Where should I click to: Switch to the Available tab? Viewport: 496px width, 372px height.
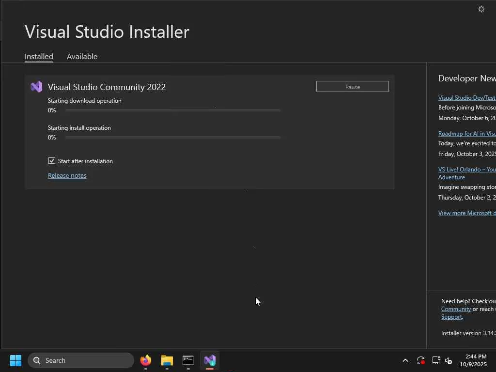coord(82,56)
